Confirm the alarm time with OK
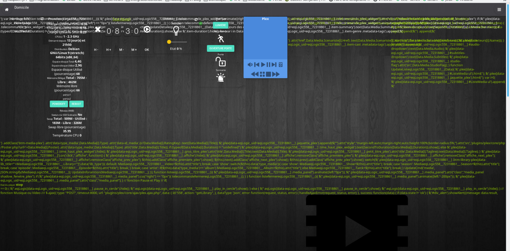510x251 pixels. click(x=147, y=50)
